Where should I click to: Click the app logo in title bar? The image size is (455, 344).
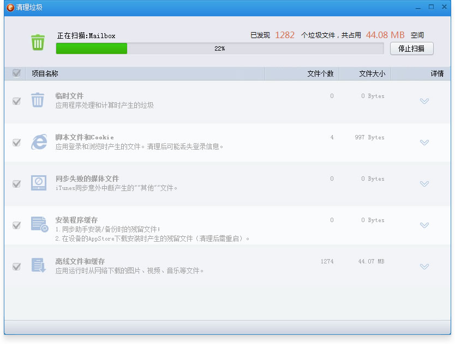tap(10, 7)
